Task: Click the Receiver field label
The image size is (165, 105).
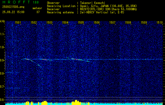Action: 53,9
